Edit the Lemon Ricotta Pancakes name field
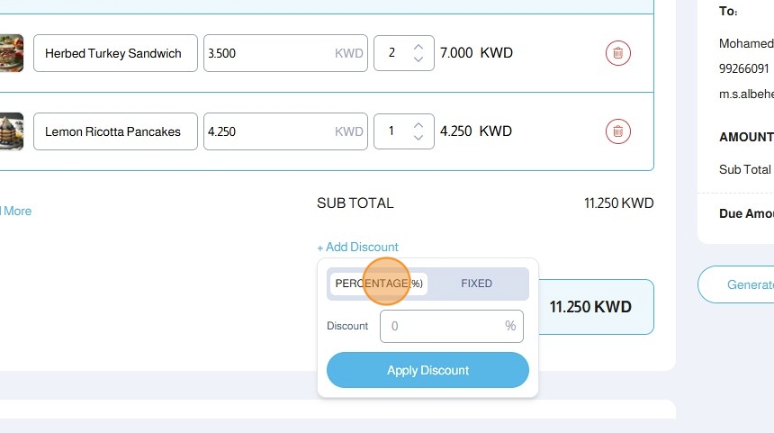774x433 pixels. (x=114, y=131)
